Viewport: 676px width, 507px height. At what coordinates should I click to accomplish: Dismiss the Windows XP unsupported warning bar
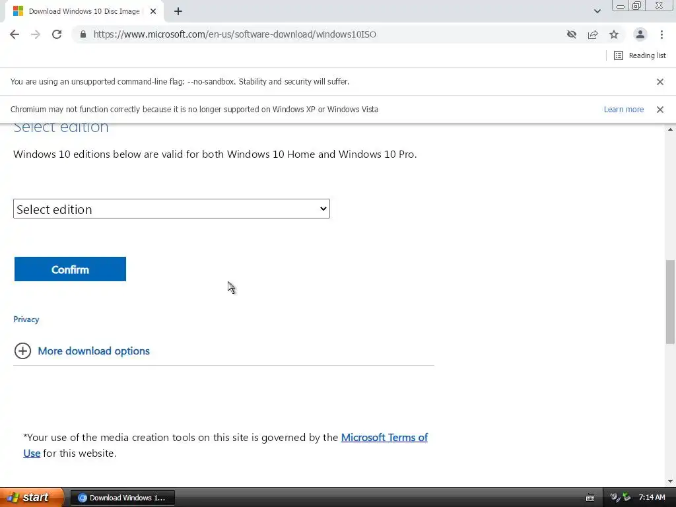[x=660, y=110]
